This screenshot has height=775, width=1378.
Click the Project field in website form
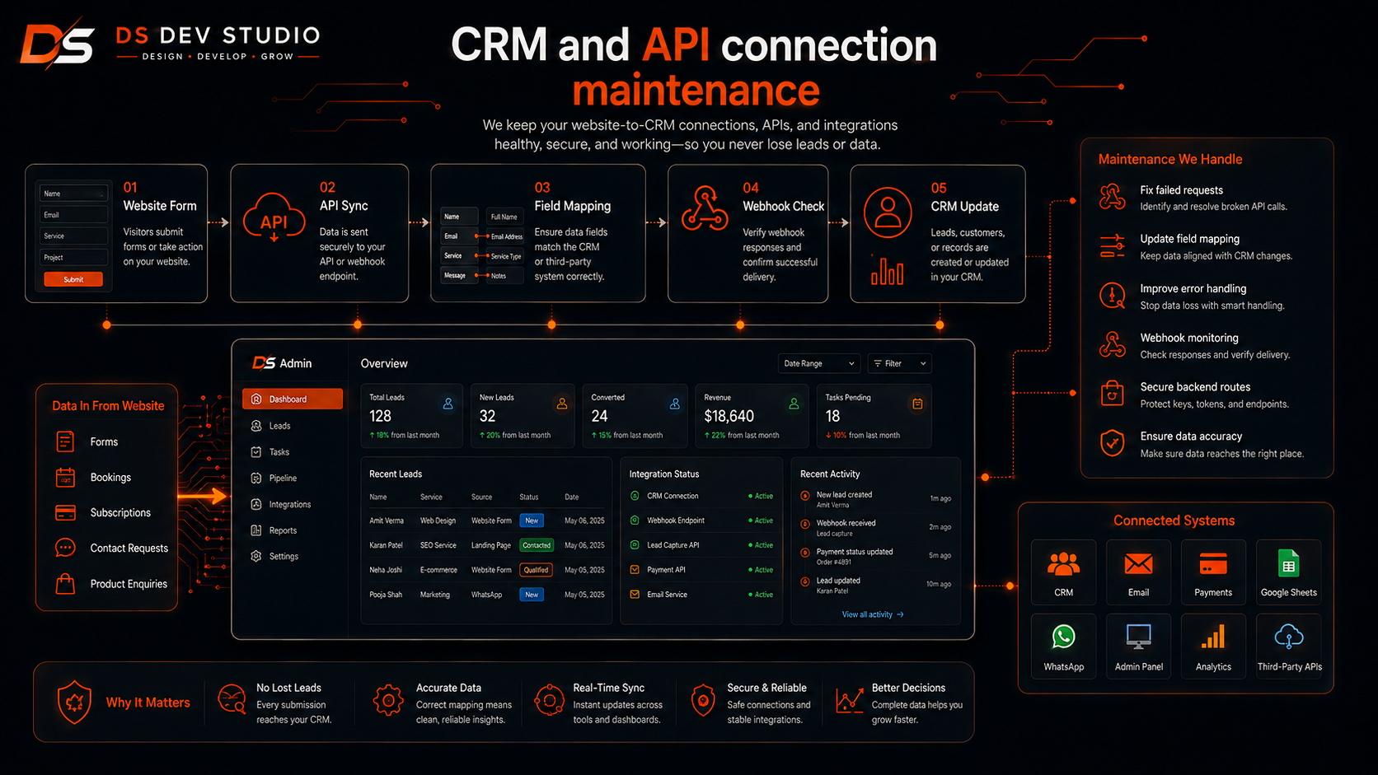[73, 258]
